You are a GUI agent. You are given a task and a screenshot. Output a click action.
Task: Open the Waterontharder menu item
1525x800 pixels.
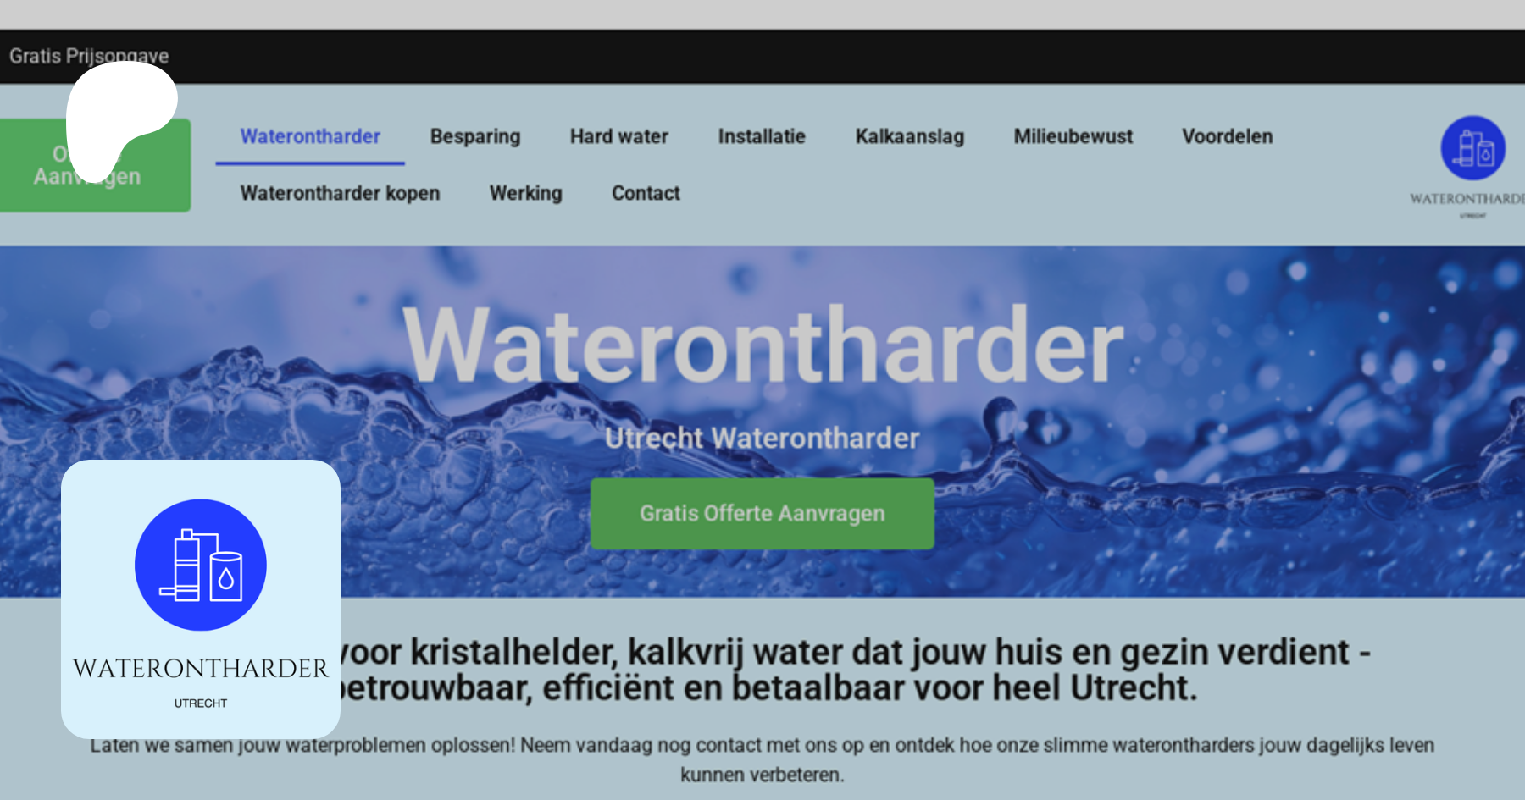pyautogui.click(x=310, y=136)
